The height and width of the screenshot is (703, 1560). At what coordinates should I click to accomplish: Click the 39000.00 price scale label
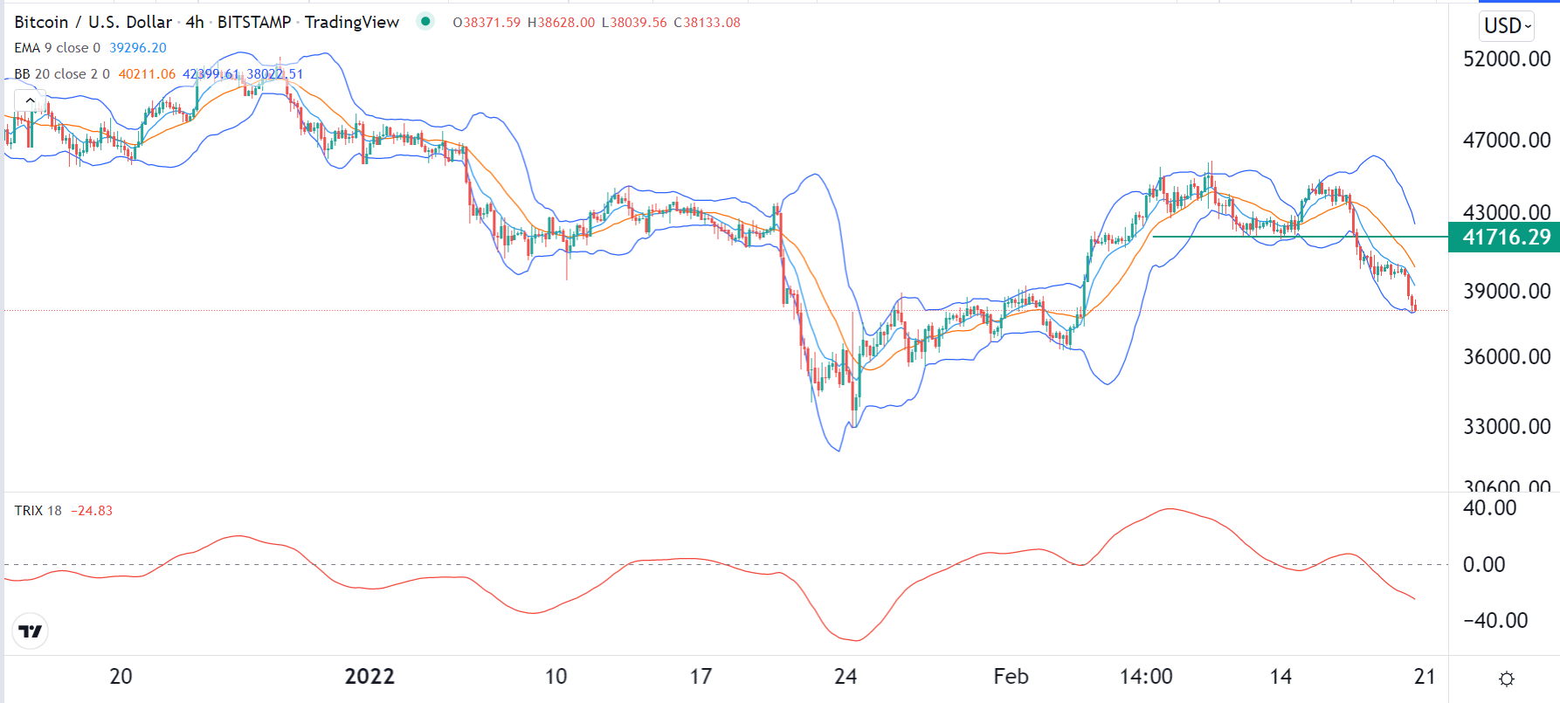[1507, 292]
